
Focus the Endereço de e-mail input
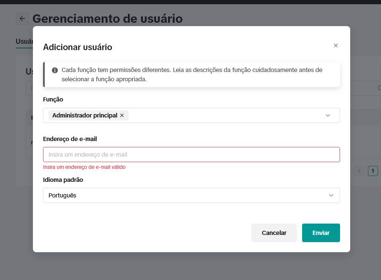click(x=191, y=155)
